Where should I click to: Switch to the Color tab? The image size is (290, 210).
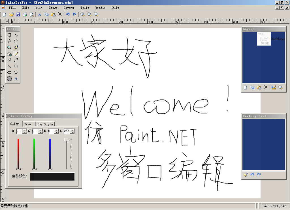pos(15,124)
